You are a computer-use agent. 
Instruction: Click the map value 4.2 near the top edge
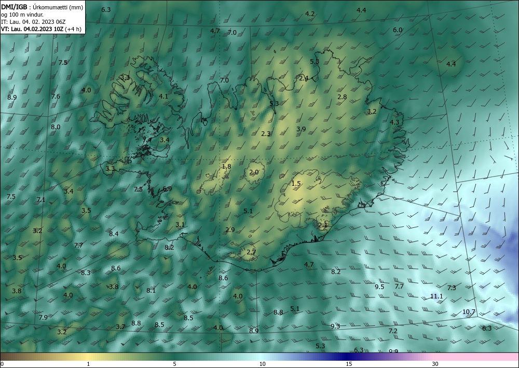tap(310, 14)
